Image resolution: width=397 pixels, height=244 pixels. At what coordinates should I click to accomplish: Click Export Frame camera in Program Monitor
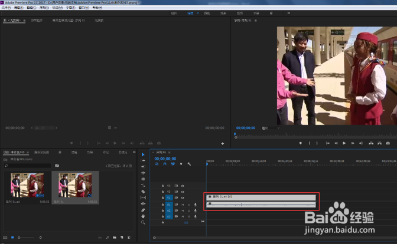[x=388, y=143]
